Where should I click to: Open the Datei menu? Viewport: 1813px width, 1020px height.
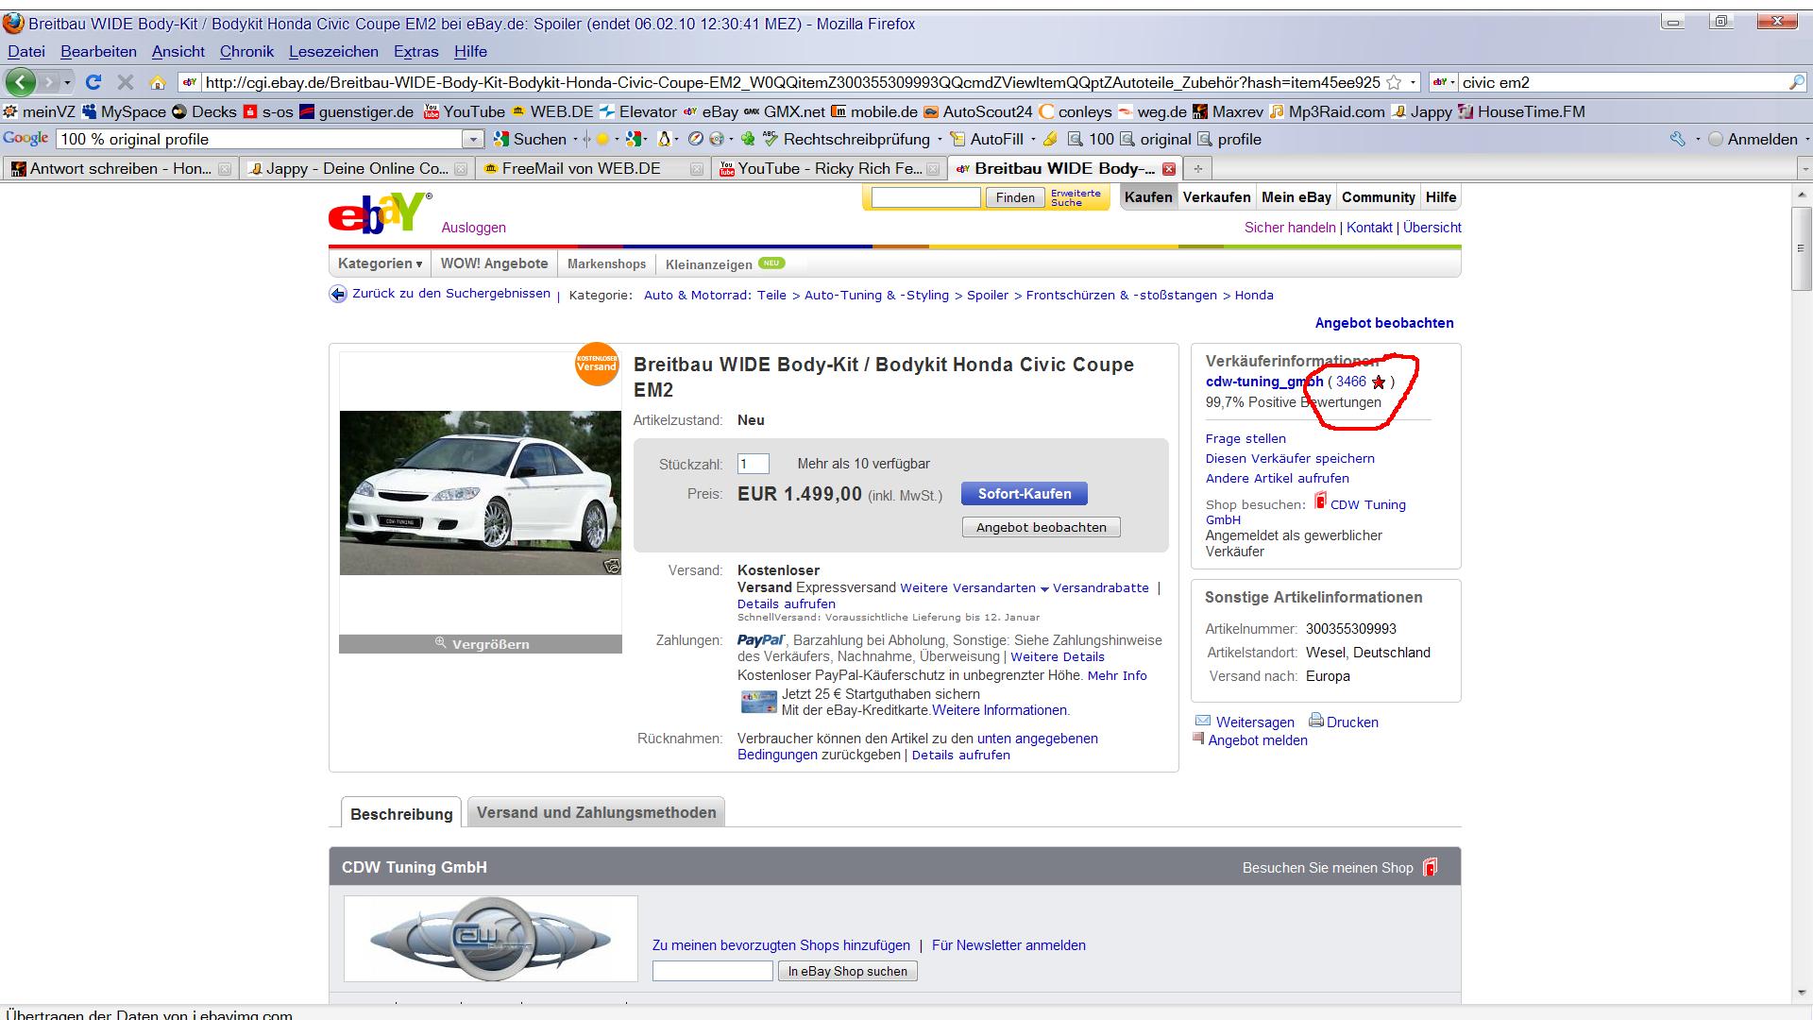(x=26, y=51)
